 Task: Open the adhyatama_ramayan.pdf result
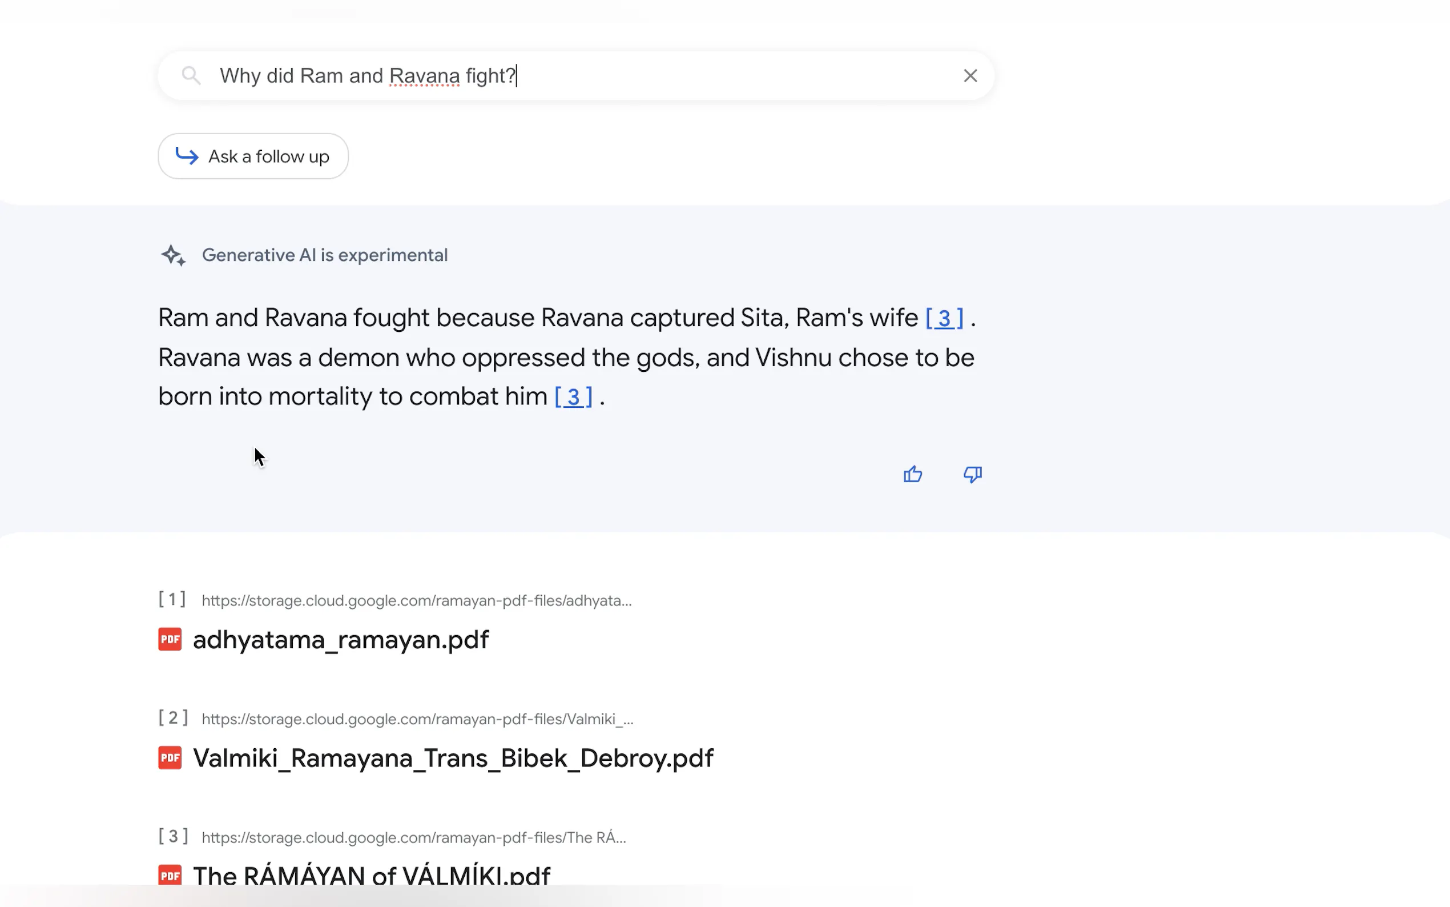pos(340,640)
